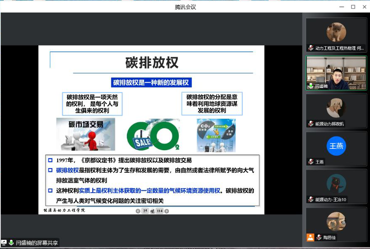Select 闫盛楠's live video thumbnail

coord(336,73)
